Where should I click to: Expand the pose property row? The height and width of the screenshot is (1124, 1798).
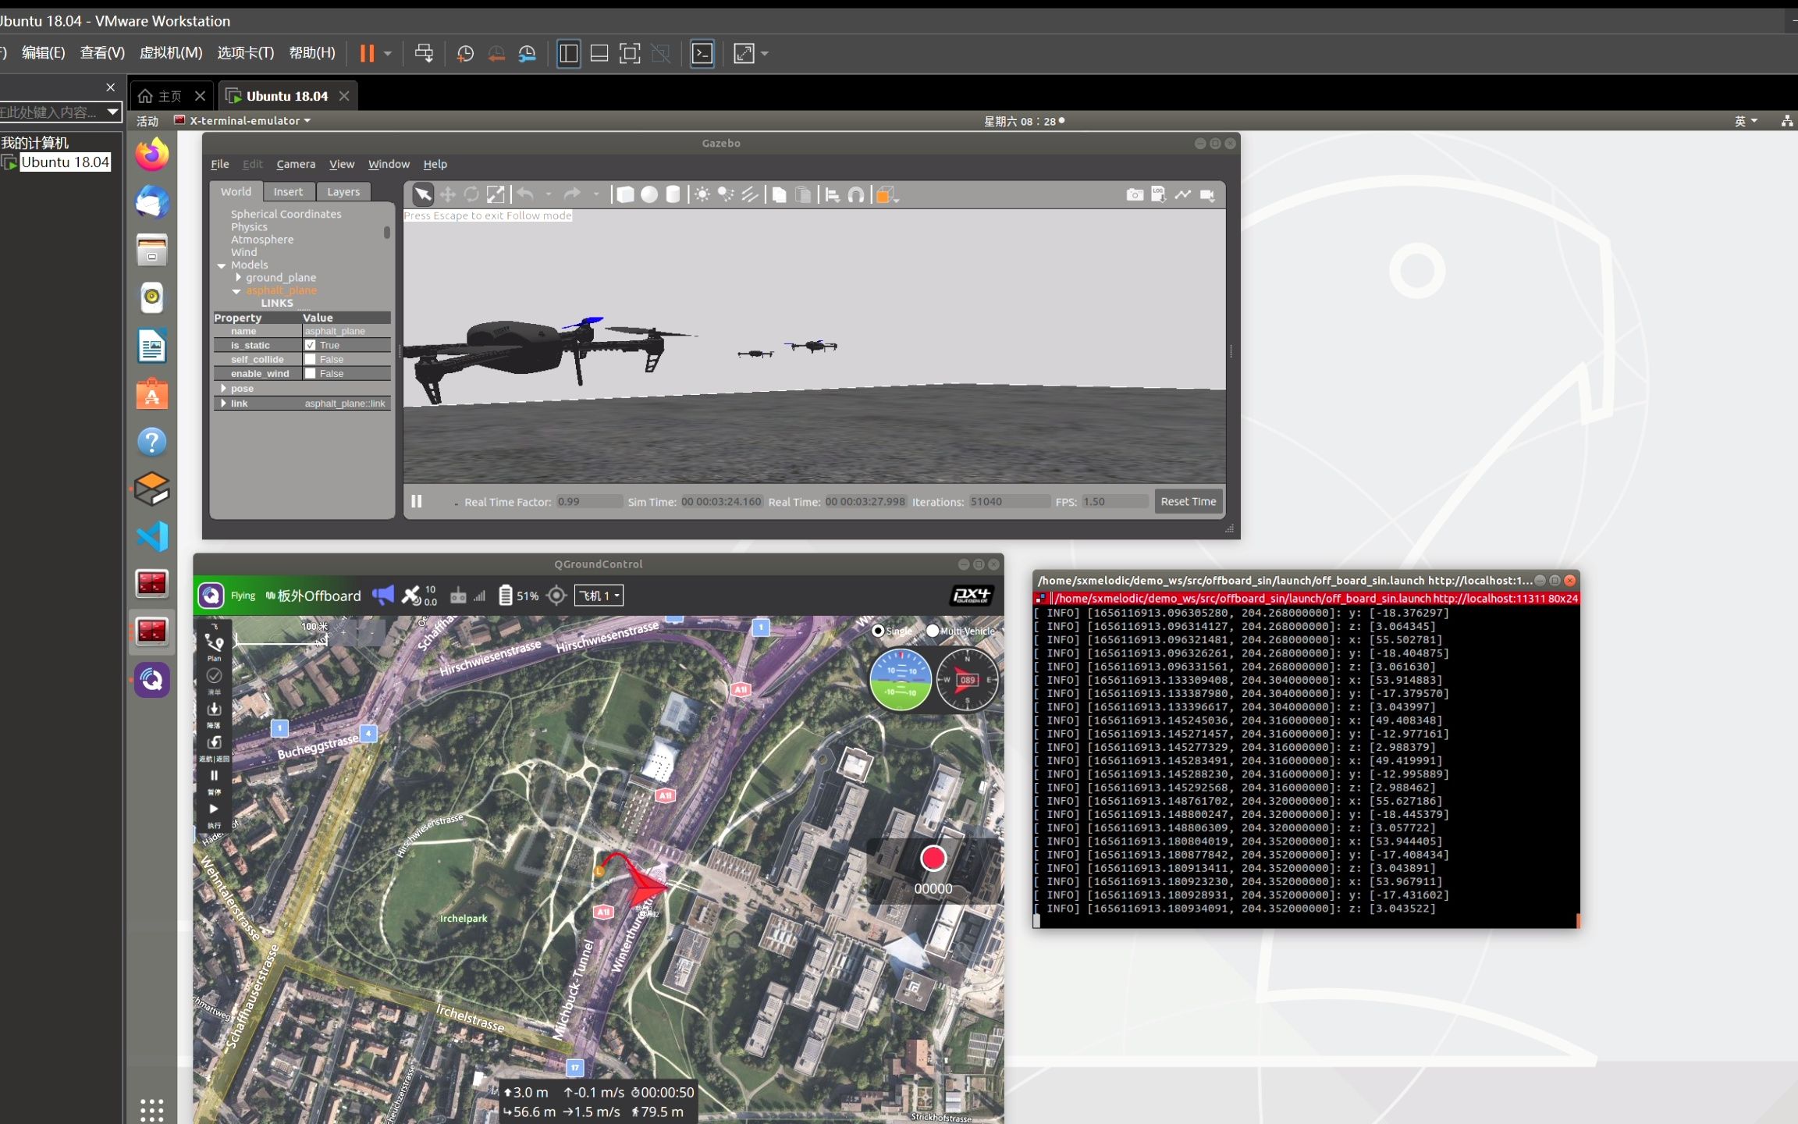(x=224, y=388)
